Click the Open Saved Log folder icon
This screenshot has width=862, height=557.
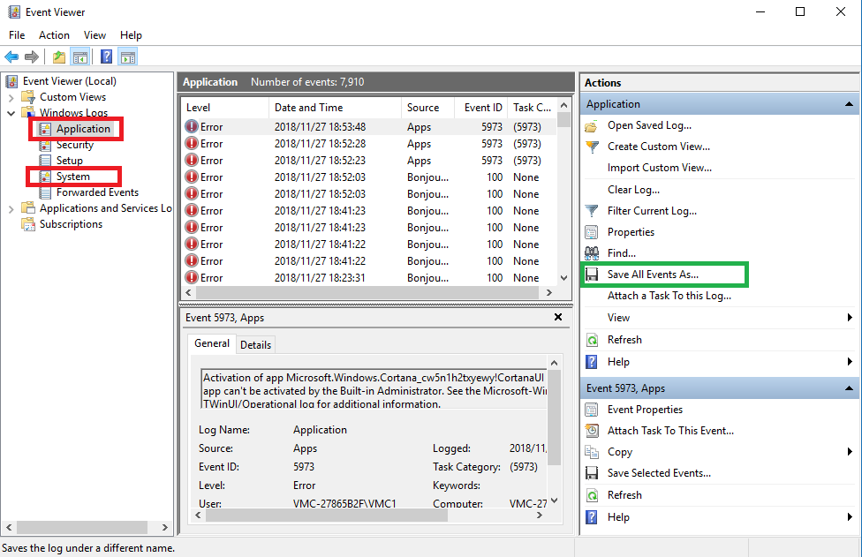(x=592, y=126)
